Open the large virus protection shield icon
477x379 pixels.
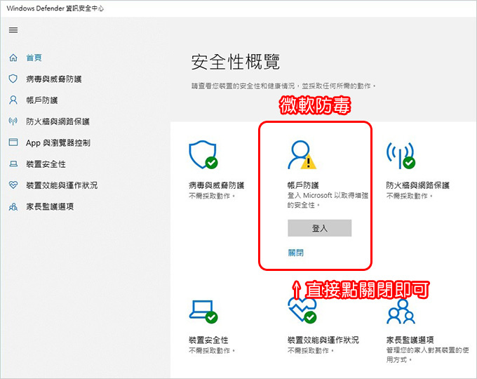coord(203,154)
